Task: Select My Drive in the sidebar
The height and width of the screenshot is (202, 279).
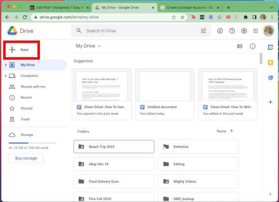Action: click(x=34, y=65)
